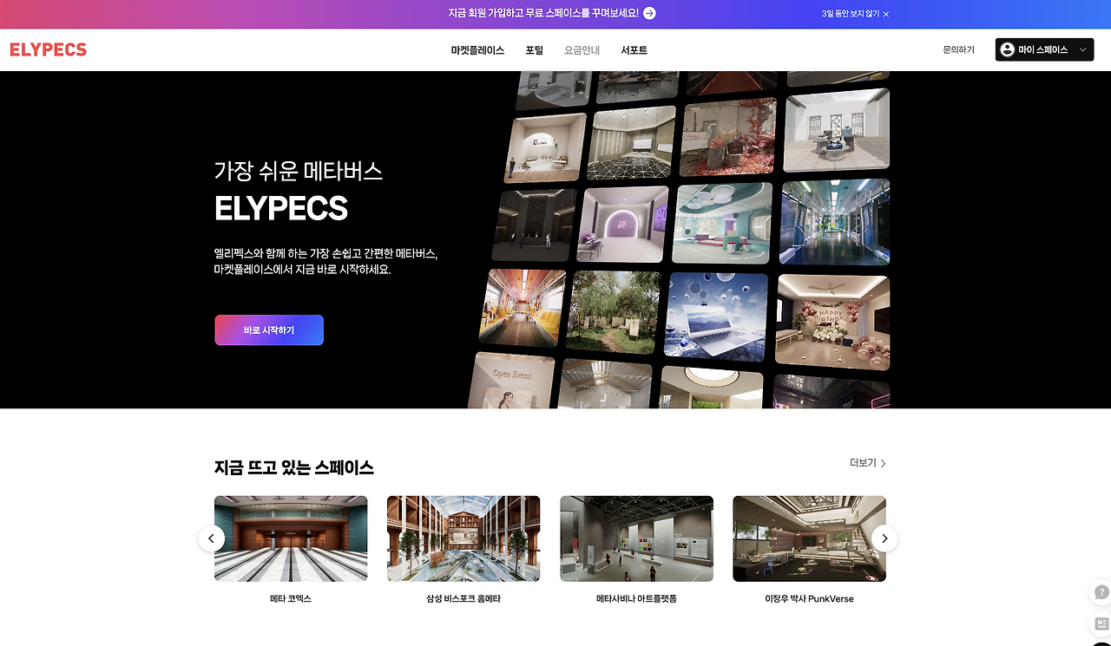Image resolution: width=1111 pixels, height=646 pixels.
Task: Open the 삼성 비스포크 홈메타 space thumbnail
Action: (x=463, y=538)
